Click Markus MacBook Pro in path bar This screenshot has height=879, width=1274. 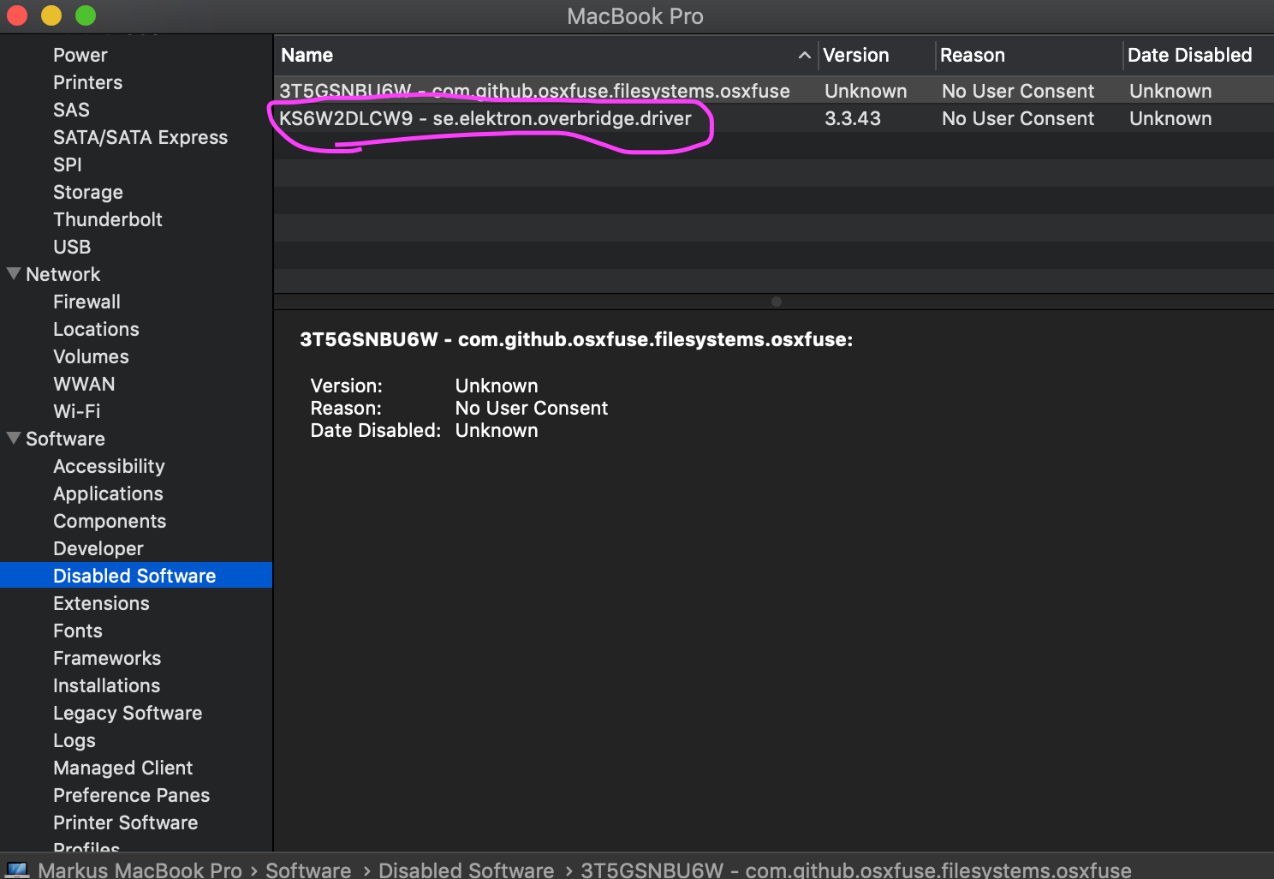140,870
